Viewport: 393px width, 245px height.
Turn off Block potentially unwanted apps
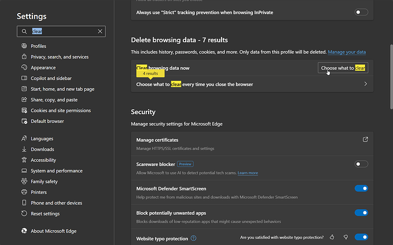[x=361, y=213]
